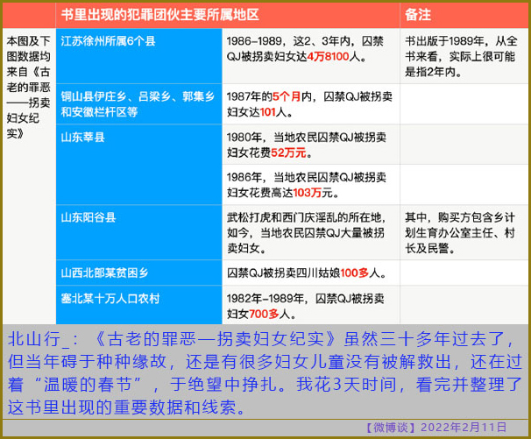The image size is (531, 439).
Task: Click the red text '700多'
Action: click(x=264, y=314)
